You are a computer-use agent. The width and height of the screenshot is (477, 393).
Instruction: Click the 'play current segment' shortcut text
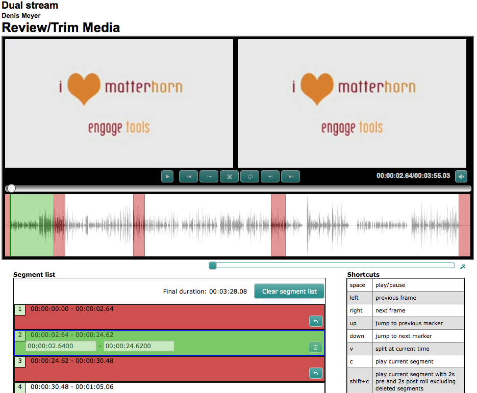pyautogui.click(x=404, y=362)
